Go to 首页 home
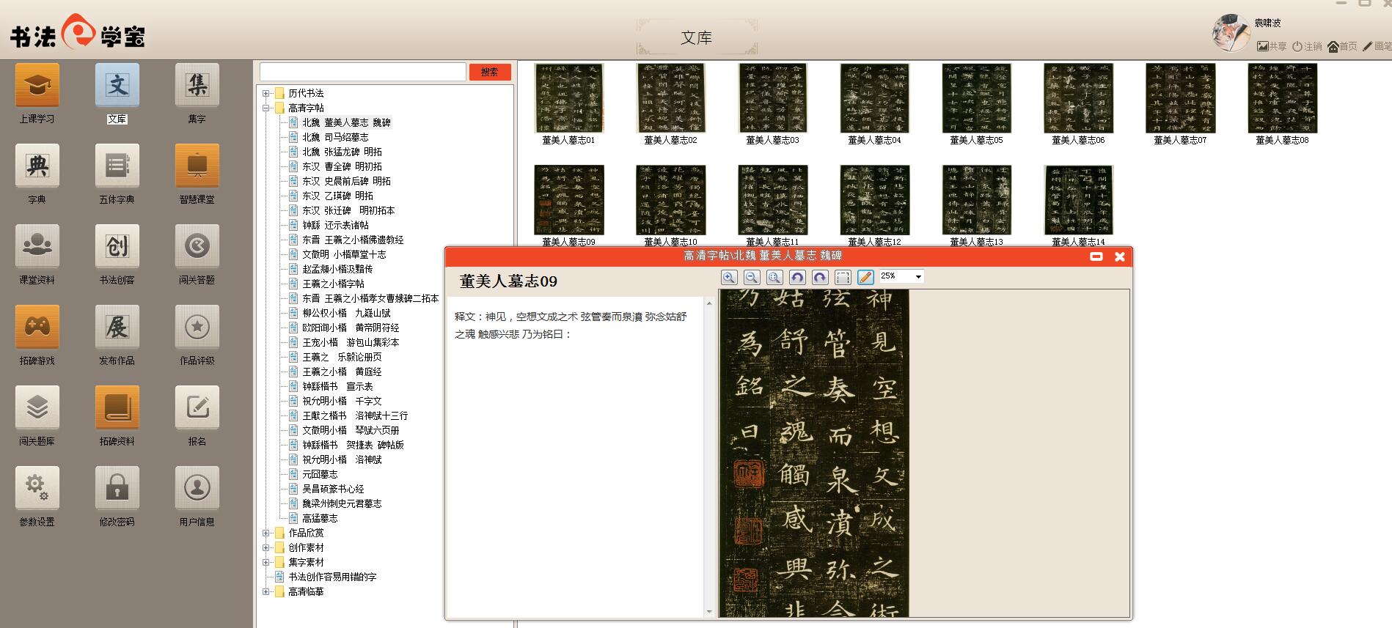This screenshot has height=628, width=1392. pyautogui.click(x=1342, y=46)
